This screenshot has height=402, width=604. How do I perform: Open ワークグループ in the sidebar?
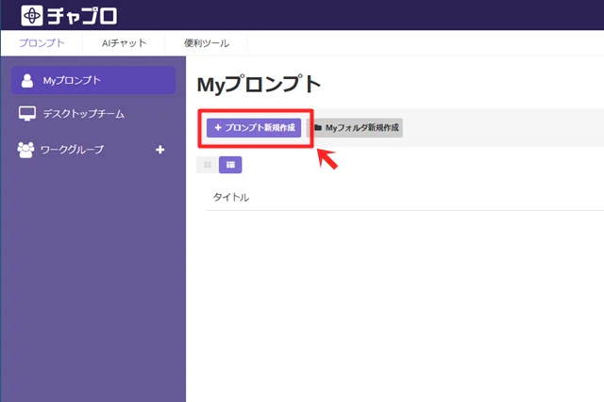(x=72, y=150)
